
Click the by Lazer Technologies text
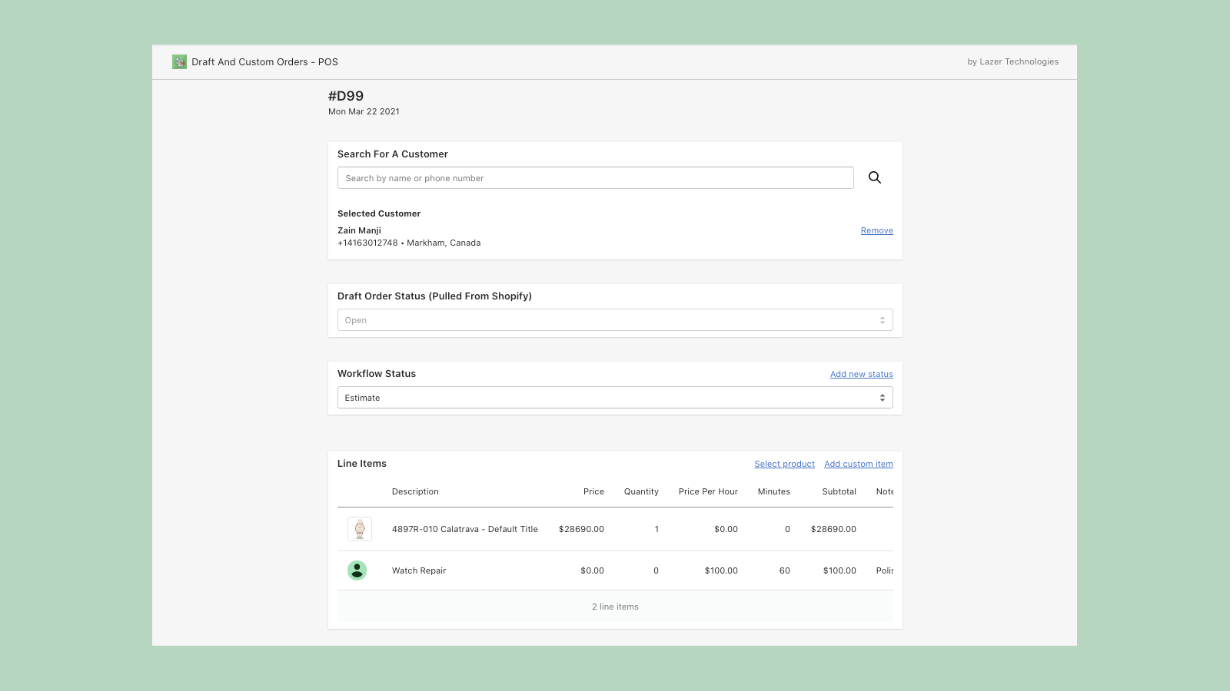coord(1012,61)
